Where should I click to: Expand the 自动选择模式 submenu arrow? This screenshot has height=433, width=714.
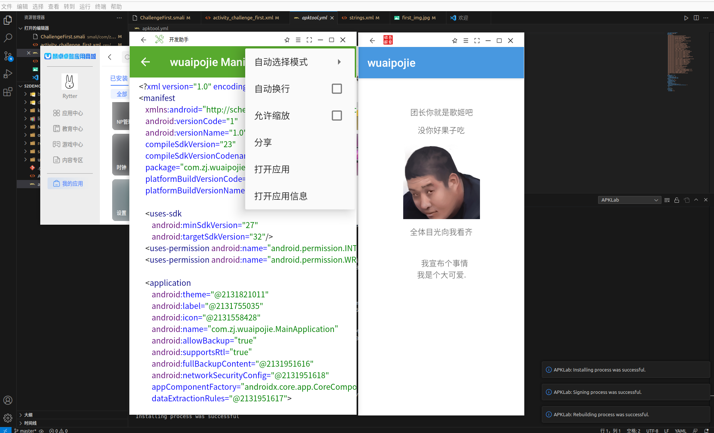click(339, 62)
